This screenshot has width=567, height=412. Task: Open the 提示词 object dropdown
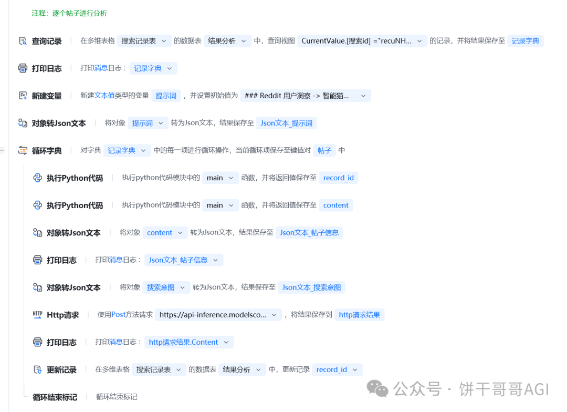coord(148,123)
